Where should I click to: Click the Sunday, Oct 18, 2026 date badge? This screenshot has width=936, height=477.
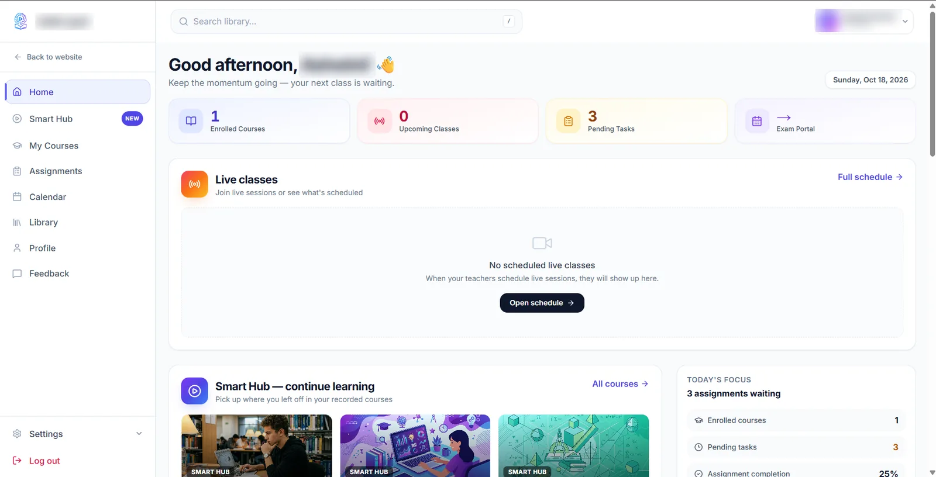point(870,80)
